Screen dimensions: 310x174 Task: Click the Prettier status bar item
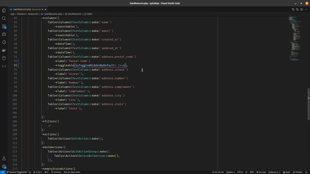point(297,172)
